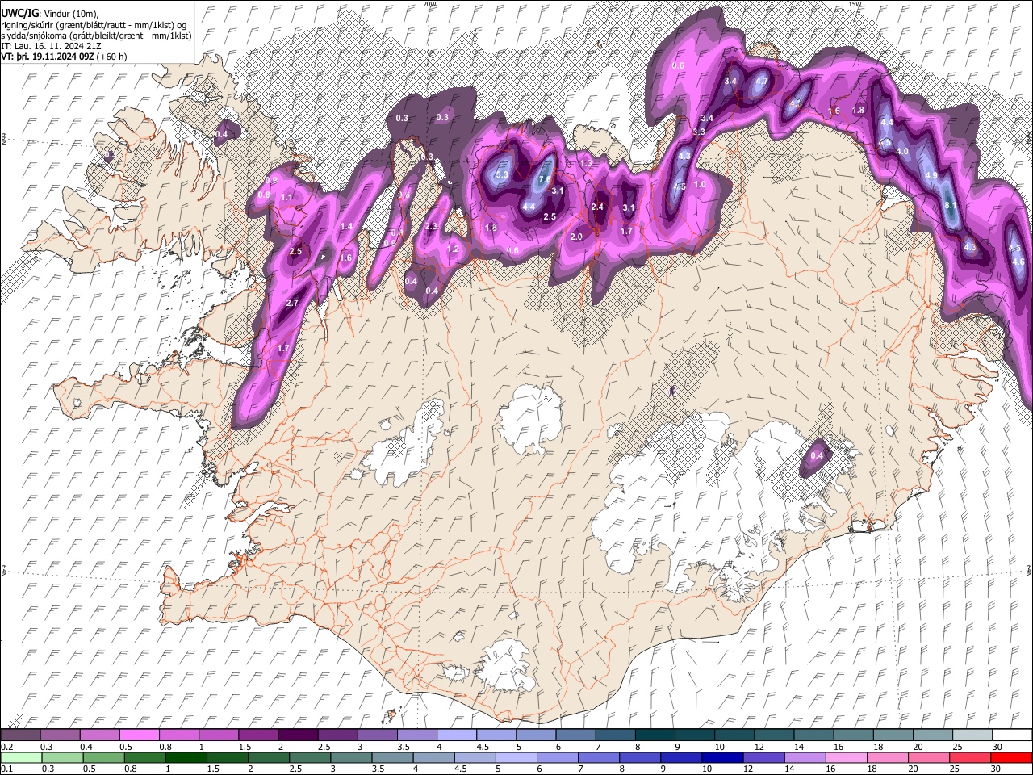1033x775 pixels.
Task: Click the 20W longitude label at the top
Action: (429, 4)
